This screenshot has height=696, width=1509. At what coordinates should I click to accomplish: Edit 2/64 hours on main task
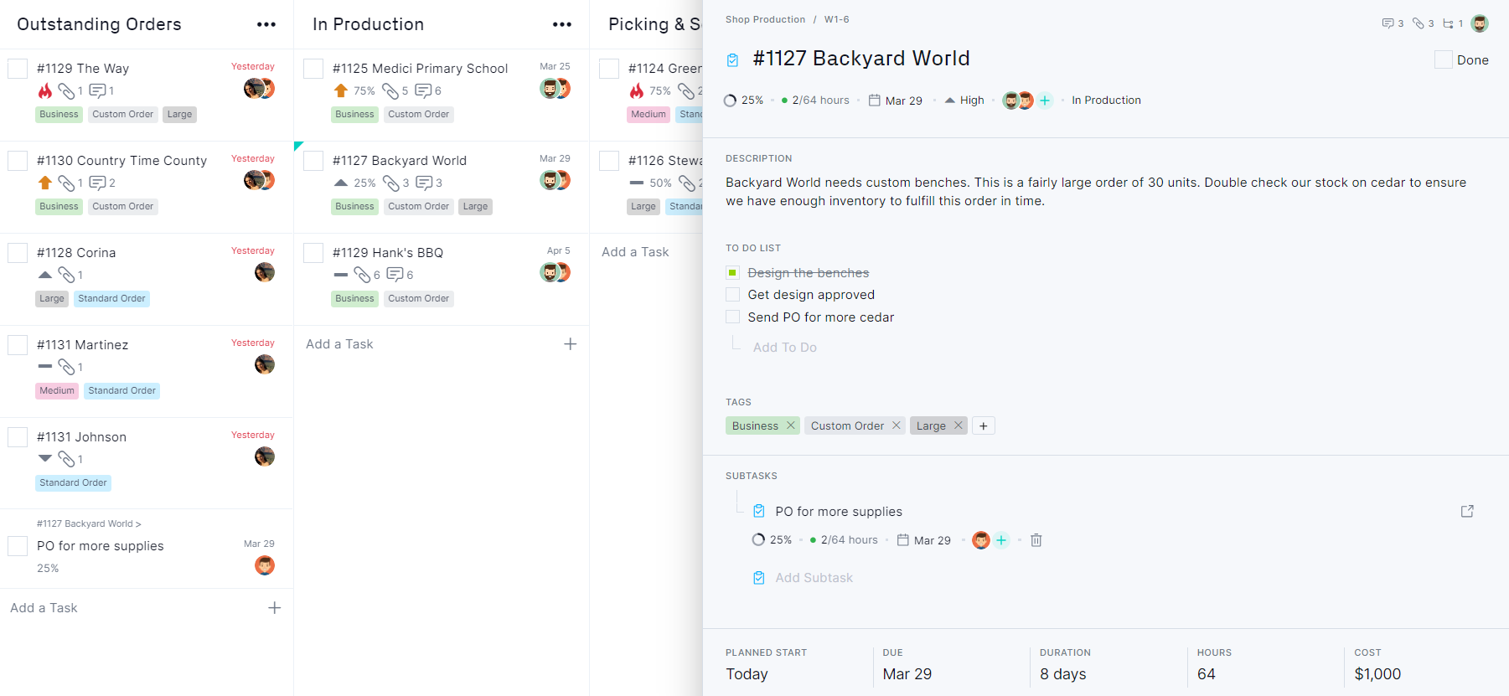click(815, 101)
